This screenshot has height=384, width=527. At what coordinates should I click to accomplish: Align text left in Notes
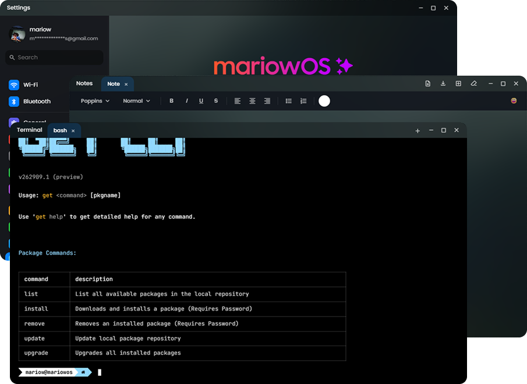pos(237,101)
